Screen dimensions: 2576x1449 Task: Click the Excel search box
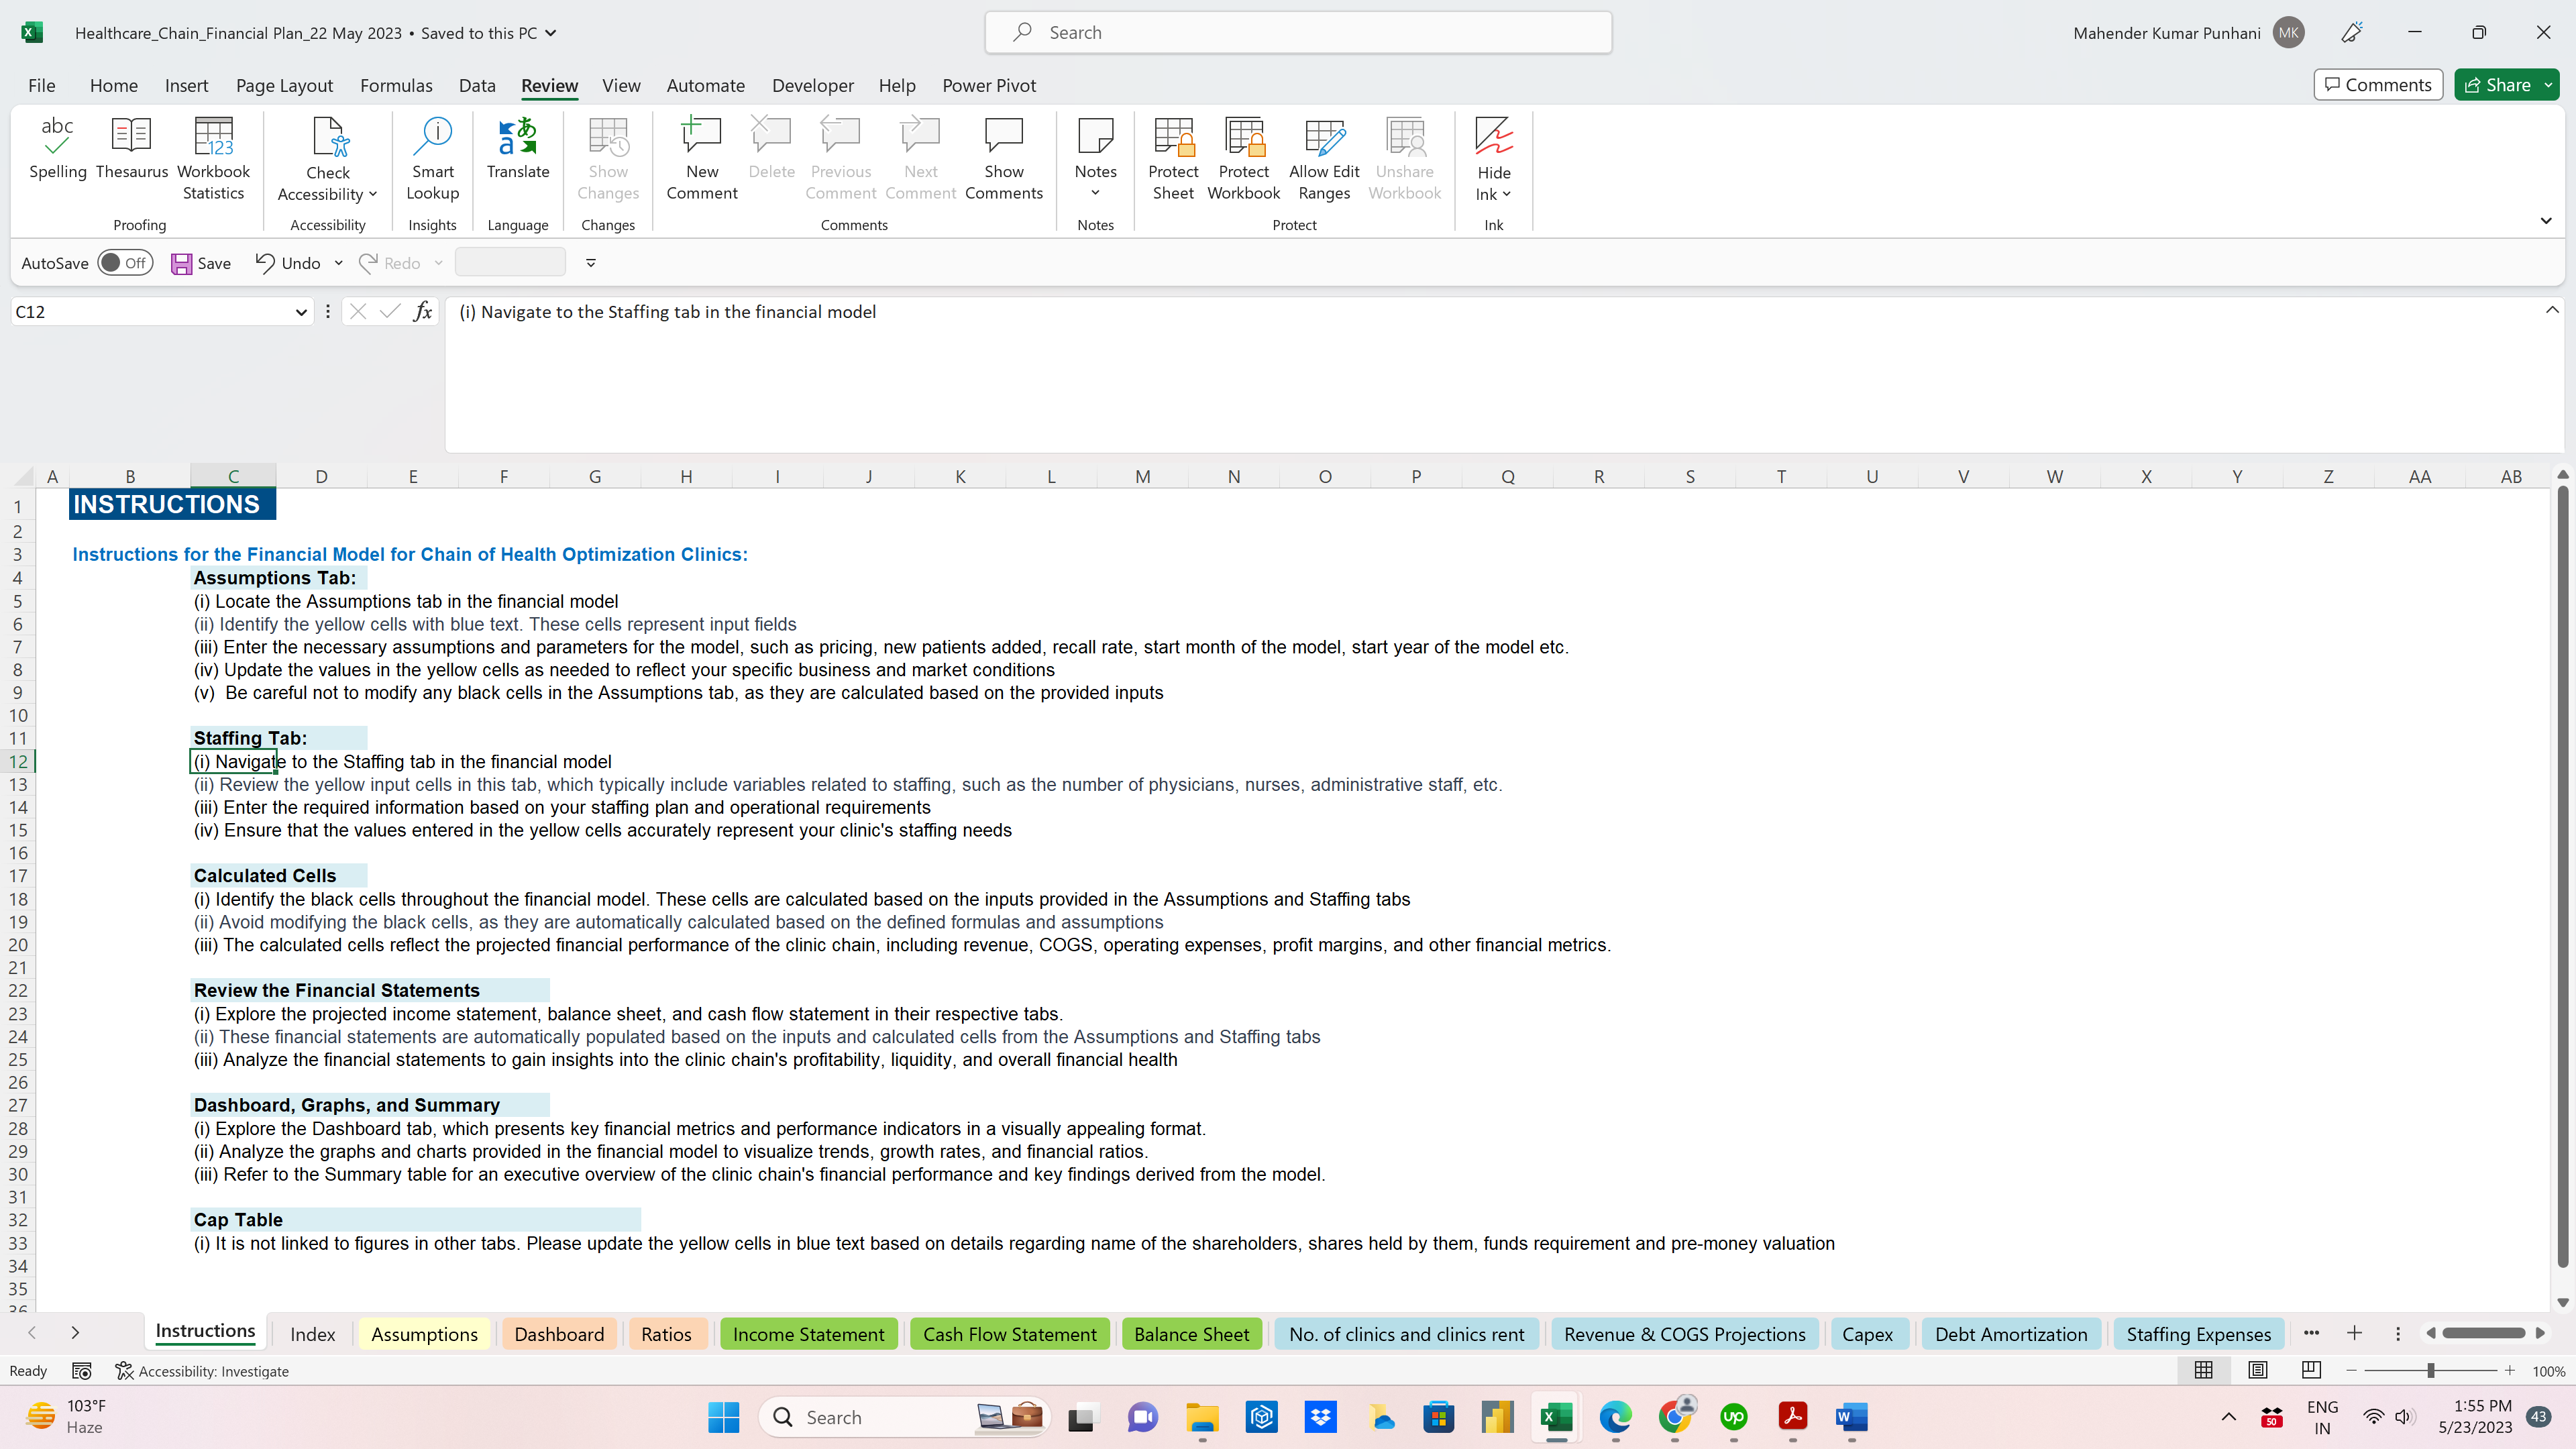click(x=1298, y=33)
